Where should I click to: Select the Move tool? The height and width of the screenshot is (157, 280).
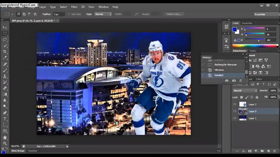click(x=5, y=28)
